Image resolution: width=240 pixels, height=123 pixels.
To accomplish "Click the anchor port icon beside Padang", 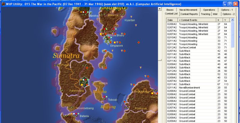I will click(x=55, y=65).
